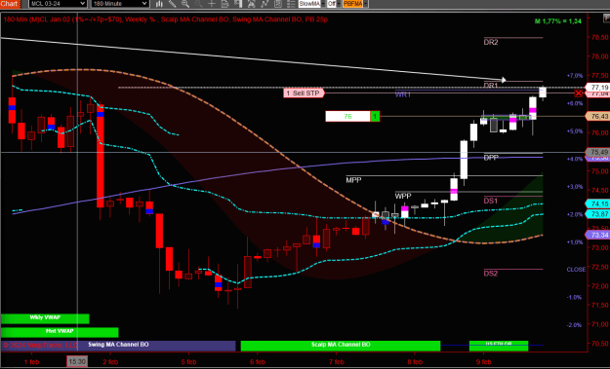Click the Swing MA Channel BO bar
610x369 pixels.
(x=118, y=346)
